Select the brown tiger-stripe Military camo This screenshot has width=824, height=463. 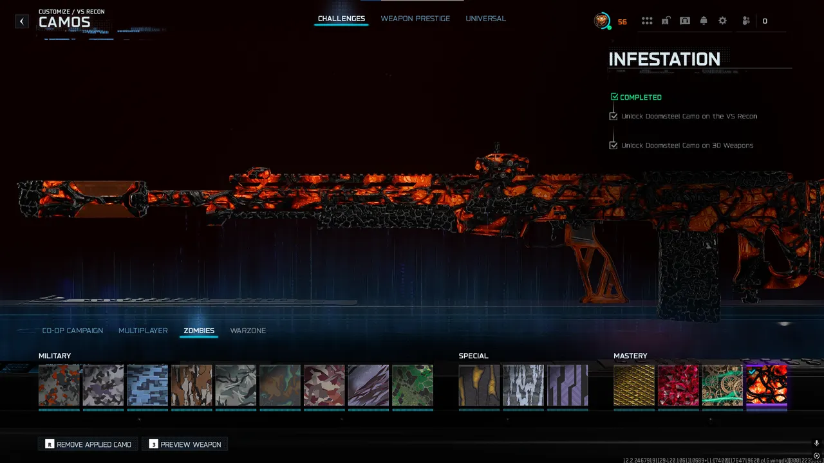(191, 386)
